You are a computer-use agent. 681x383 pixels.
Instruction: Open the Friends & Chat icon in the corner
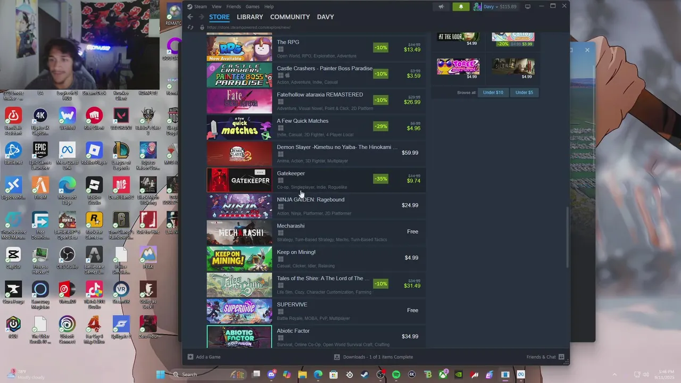pos(560,357)
